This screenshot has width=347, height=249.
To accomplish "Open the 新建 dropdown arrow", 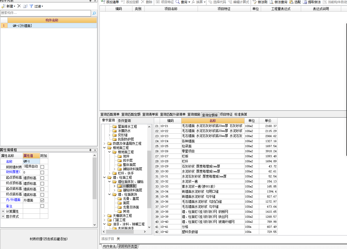I will coord(14,6).
